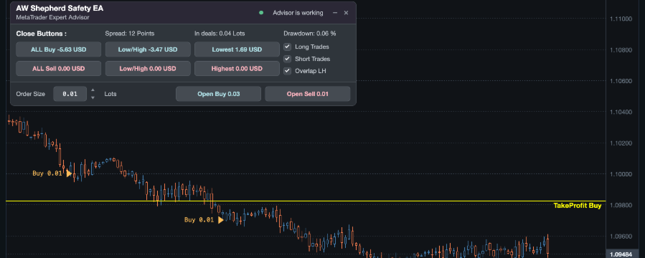Close Low/High pair at -3.47 USD

[148, 49]
